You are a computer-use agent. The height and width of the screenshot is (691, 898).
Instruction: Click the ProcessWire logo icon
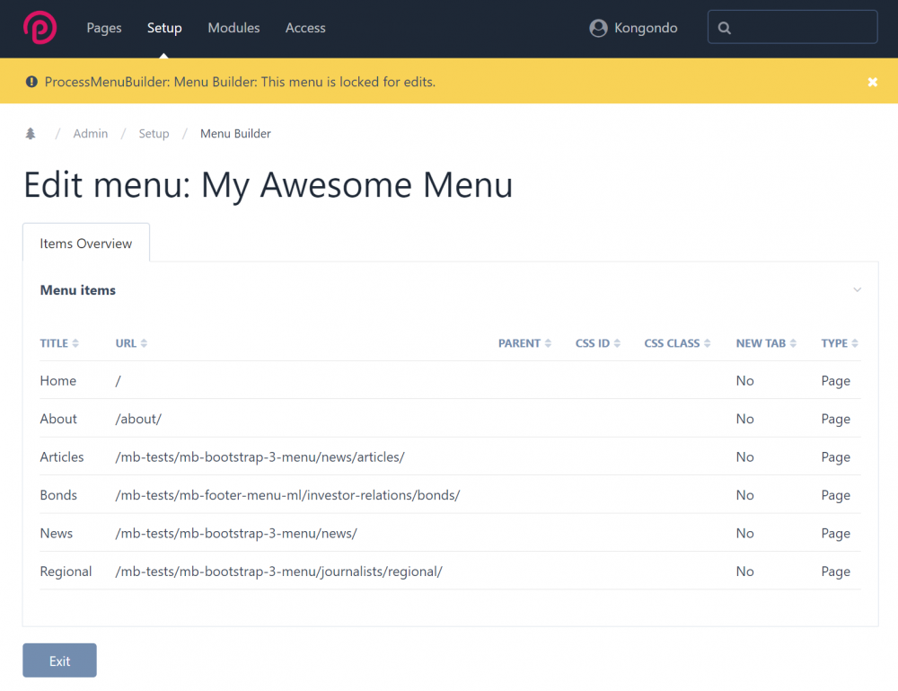(40, 28)
